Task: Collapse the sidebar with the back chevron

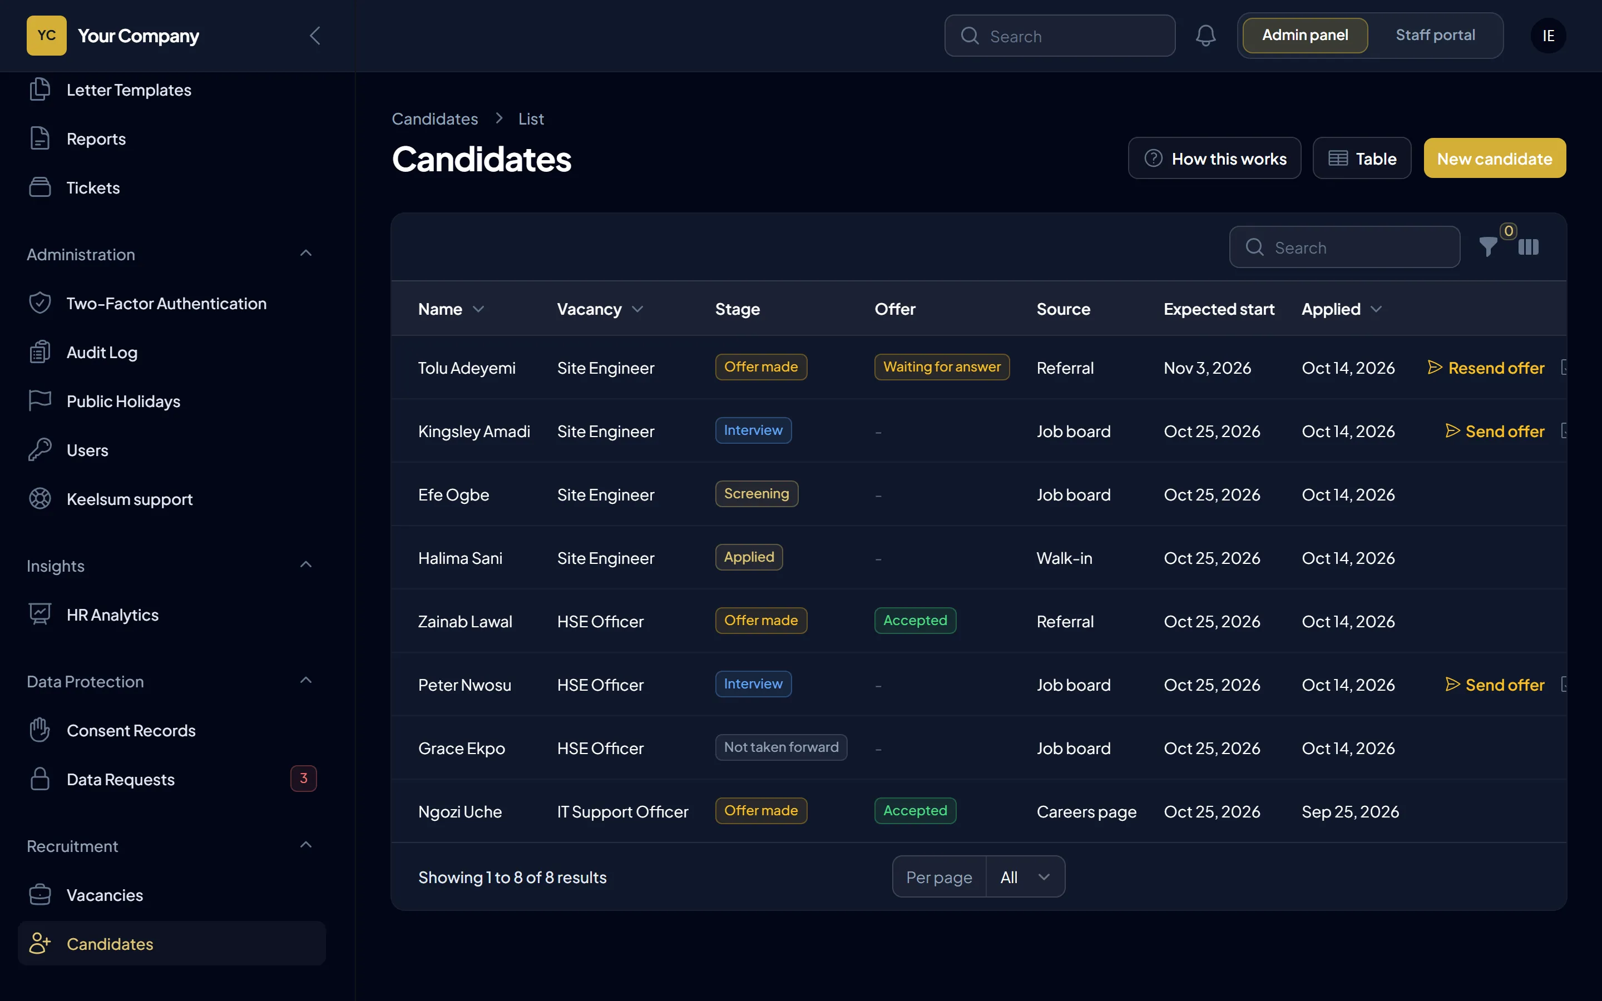Action: [315, 36]
